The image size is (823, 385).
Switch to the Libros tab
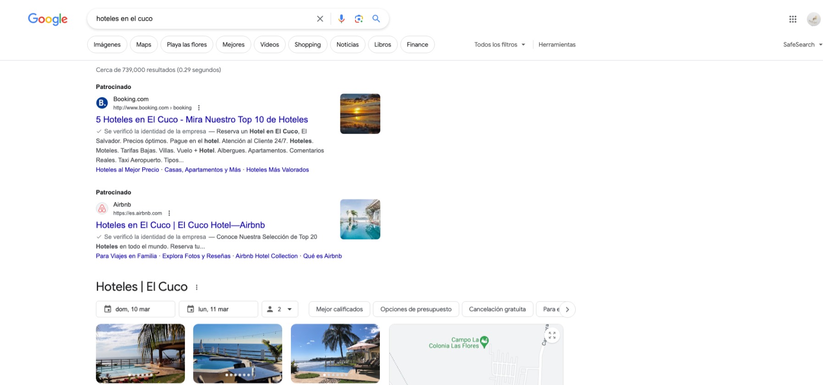(383, 44)
